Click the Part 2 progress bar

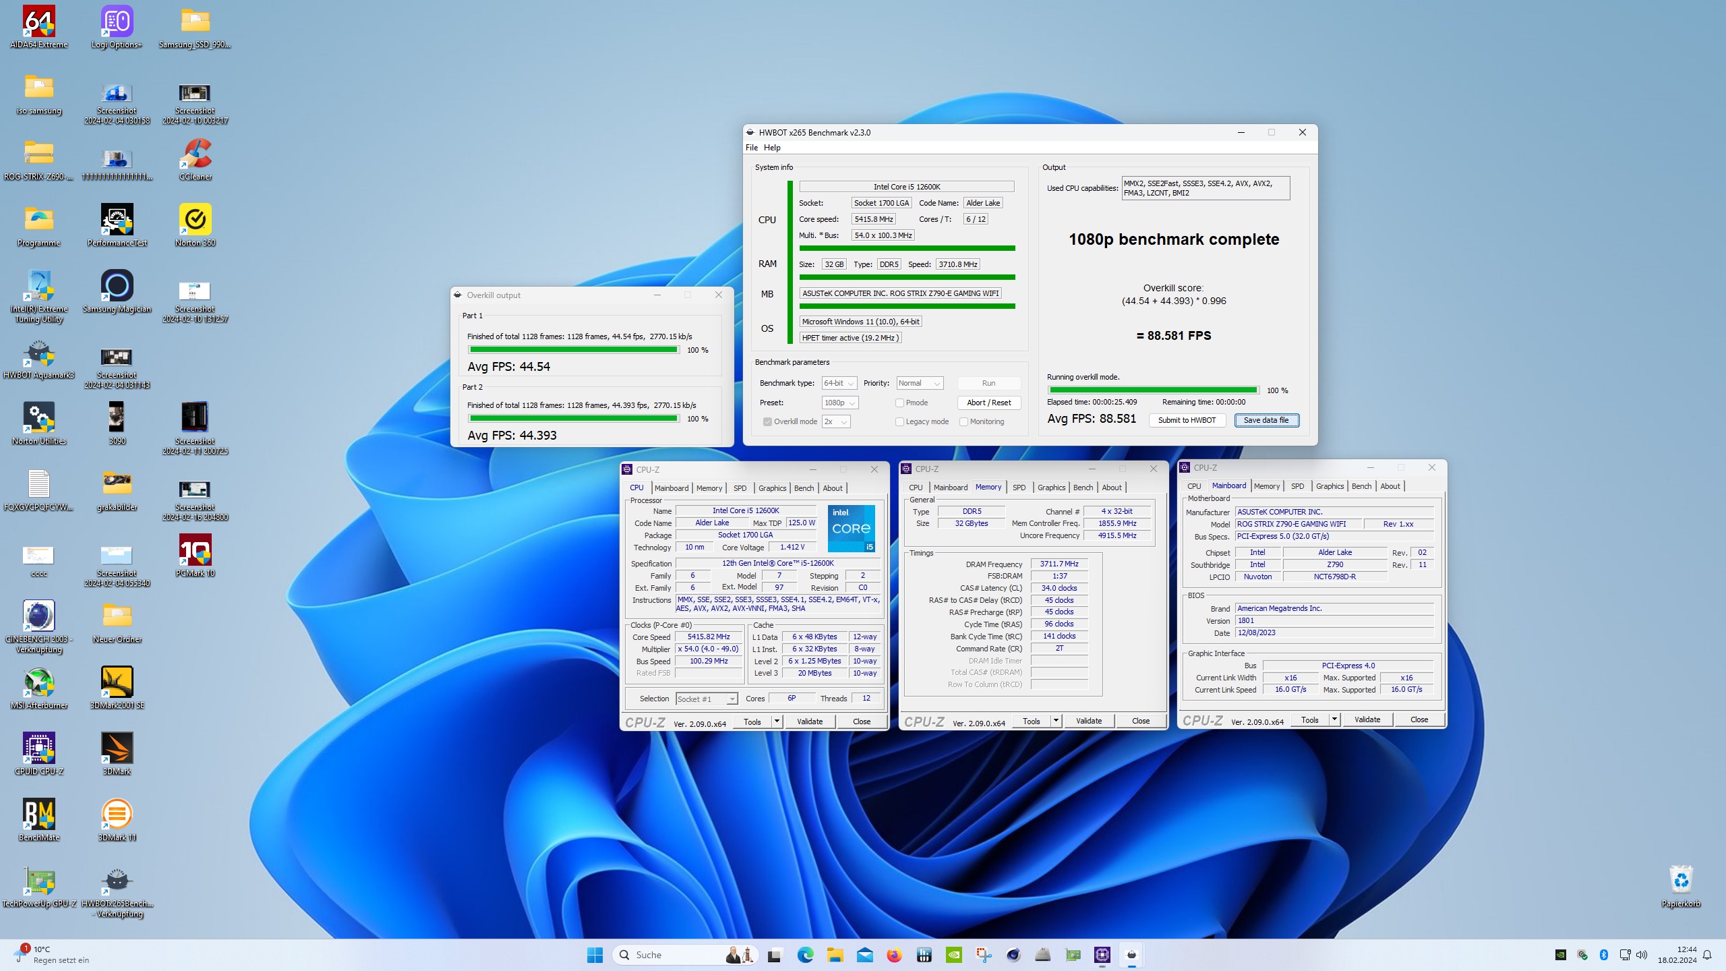[x=573, y=419]
